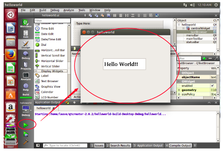The image size is (224, 153).
Task: Select the Edit Buddies toolbar icon
Action: [x=102, y=15]
